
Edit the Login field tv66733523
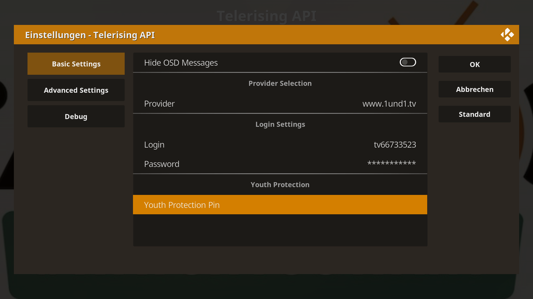(x=280, y=145)
